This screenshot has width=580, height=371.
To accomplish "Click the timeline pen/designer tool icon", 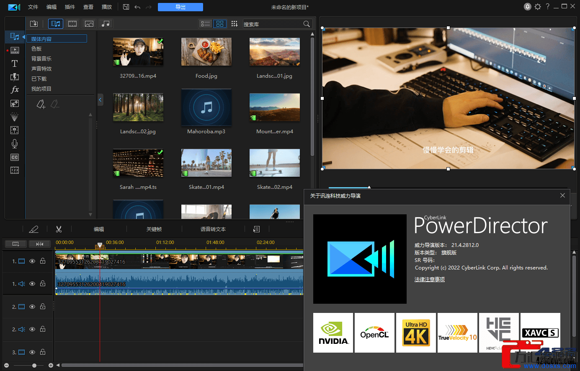I will 34,229.
